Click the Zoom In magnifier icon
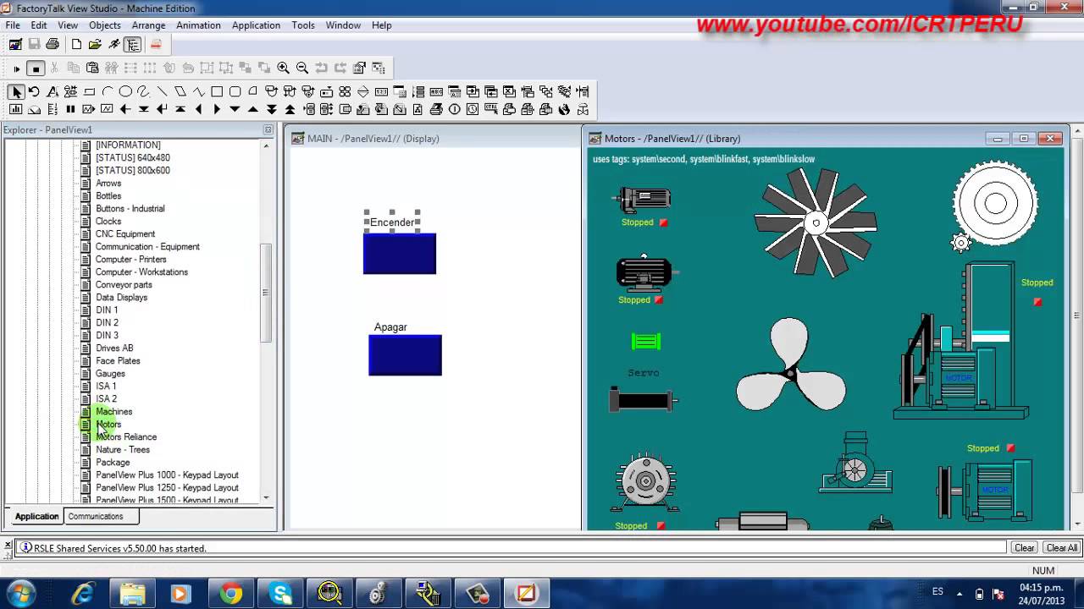The image size is (1084, 609). (283, 69)
